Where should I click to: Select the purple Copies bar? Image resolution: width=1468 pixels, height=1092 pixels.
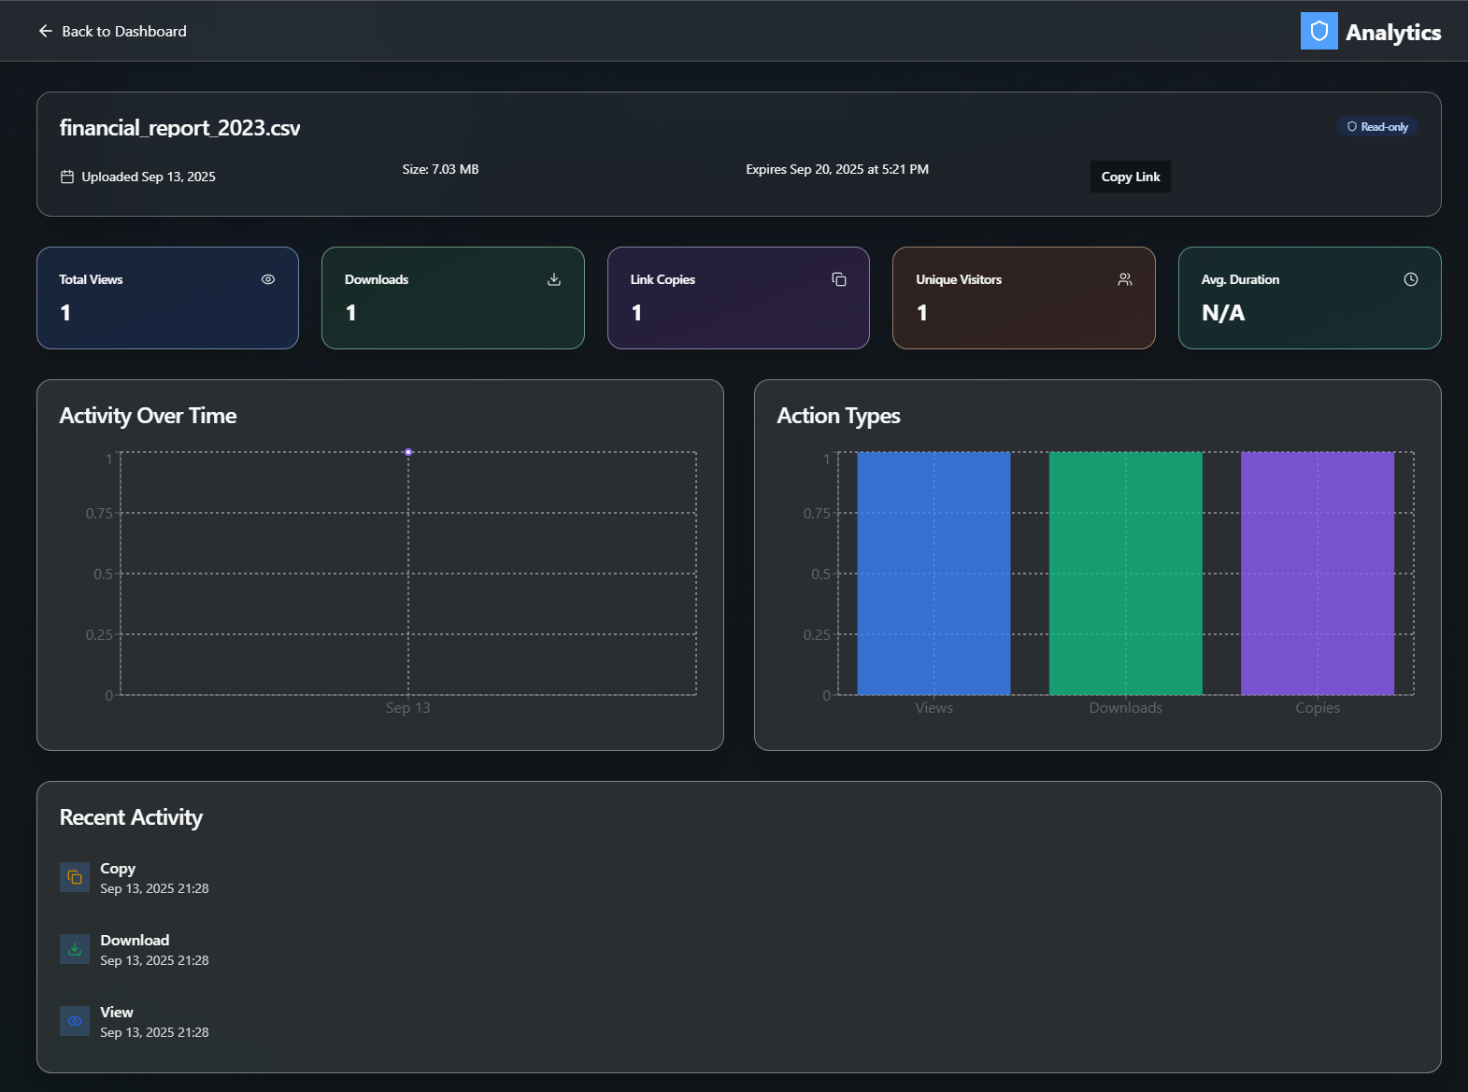coord(1317,573)
